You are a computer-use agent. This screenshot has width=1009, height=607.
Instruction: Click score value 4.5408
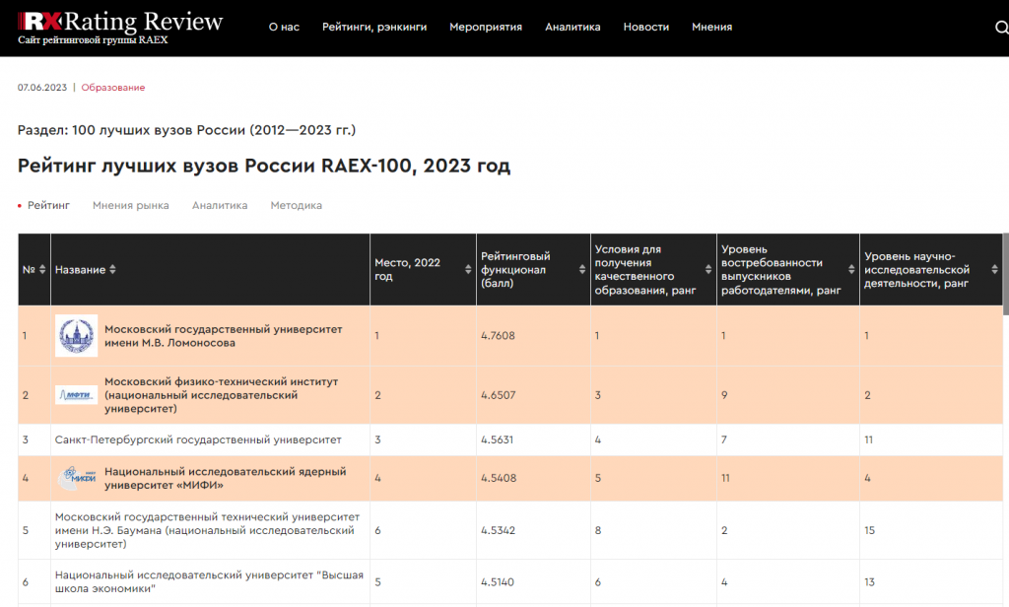(499, 478)
